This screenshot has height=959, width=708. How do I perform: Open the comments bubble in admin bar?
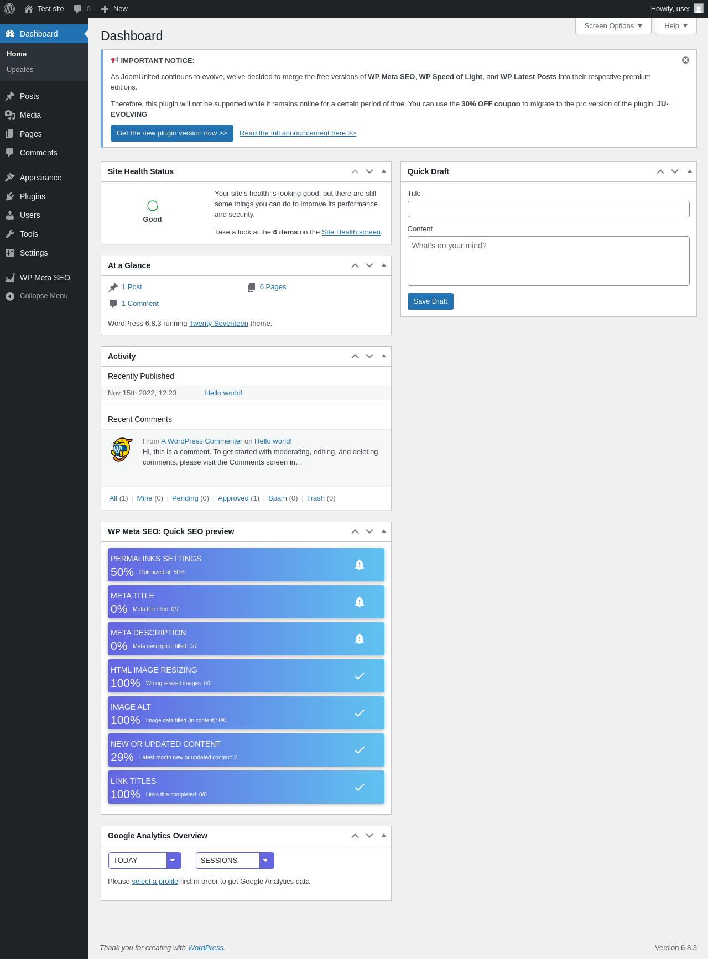point(82,9)
